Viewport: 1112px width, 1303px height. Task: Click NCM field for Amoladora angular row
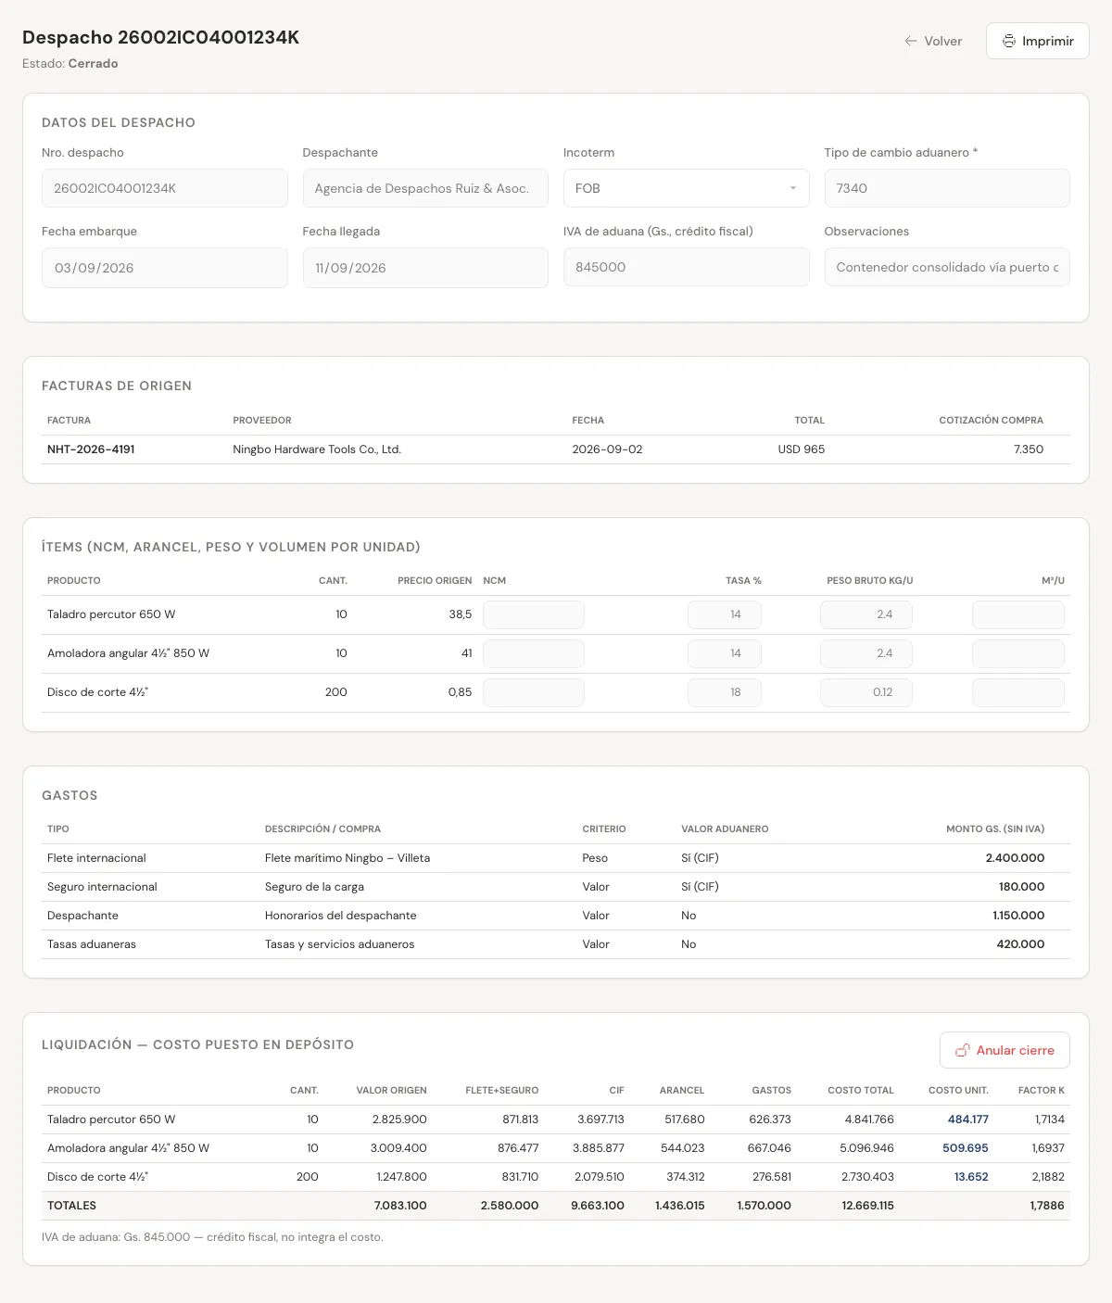[x=534, y=653]
